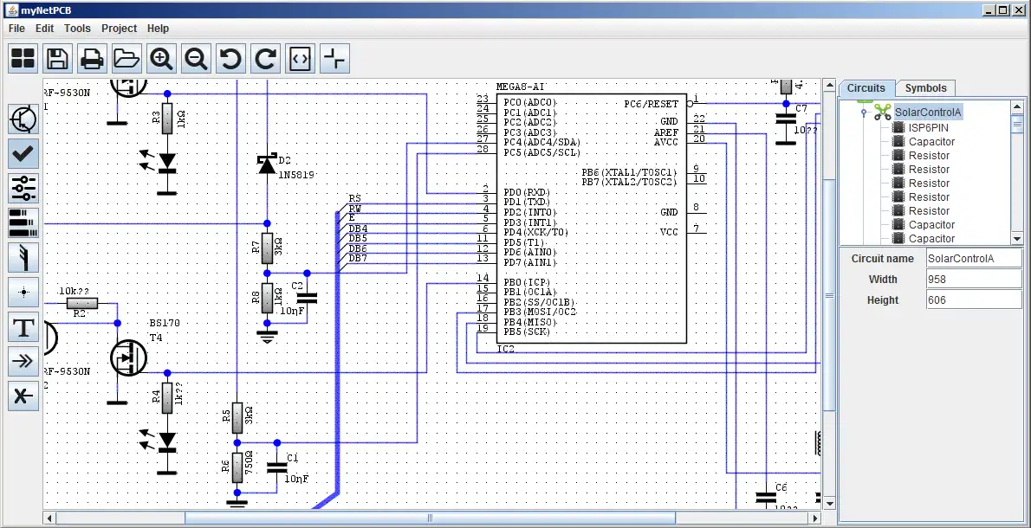Open the sliders settings tool in left sidebar

23,189
